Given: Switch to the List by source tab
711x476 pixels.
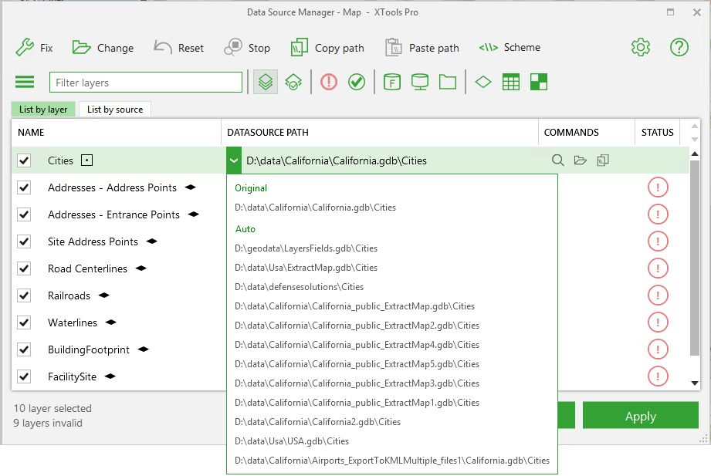Looking at the screenshot, I should click(x=114, y=109).
